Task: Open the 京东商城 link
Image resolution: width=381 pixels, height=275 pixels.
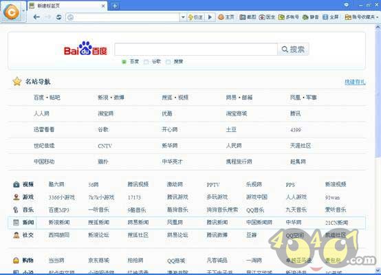Action: pyautogui.click(x=98, y=260)
